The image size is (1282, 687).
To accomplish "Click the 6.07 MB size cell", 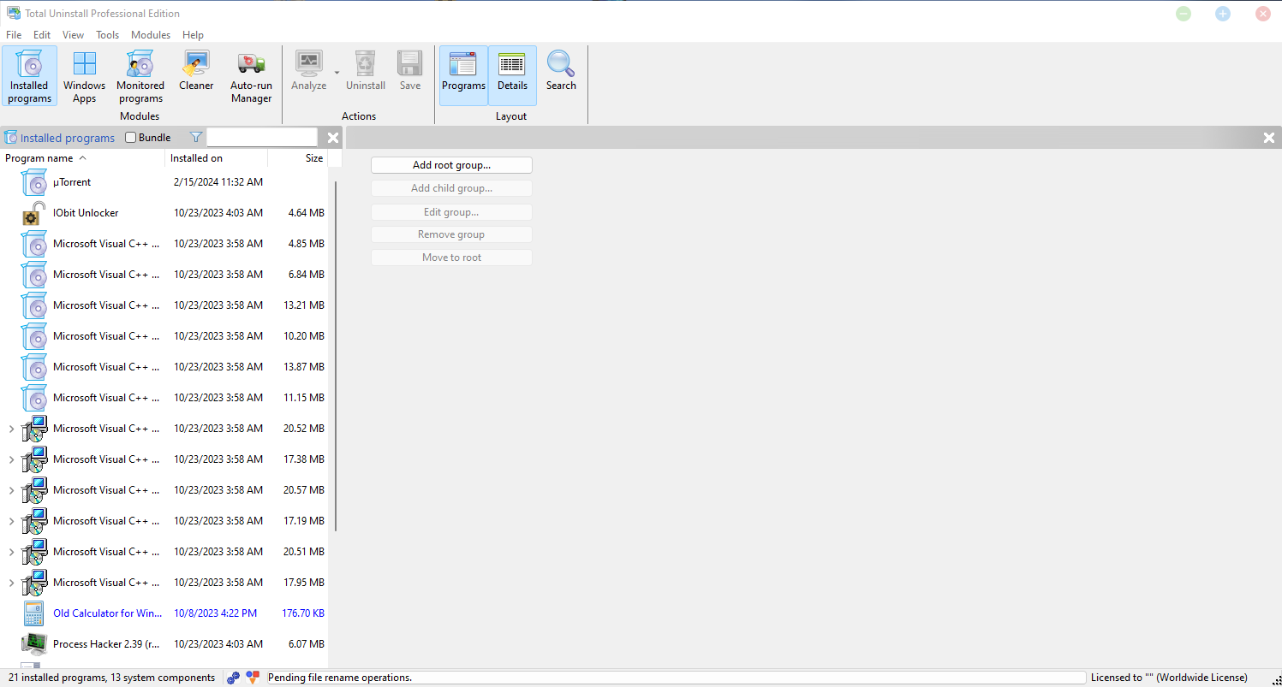I will tap(307, 644).
